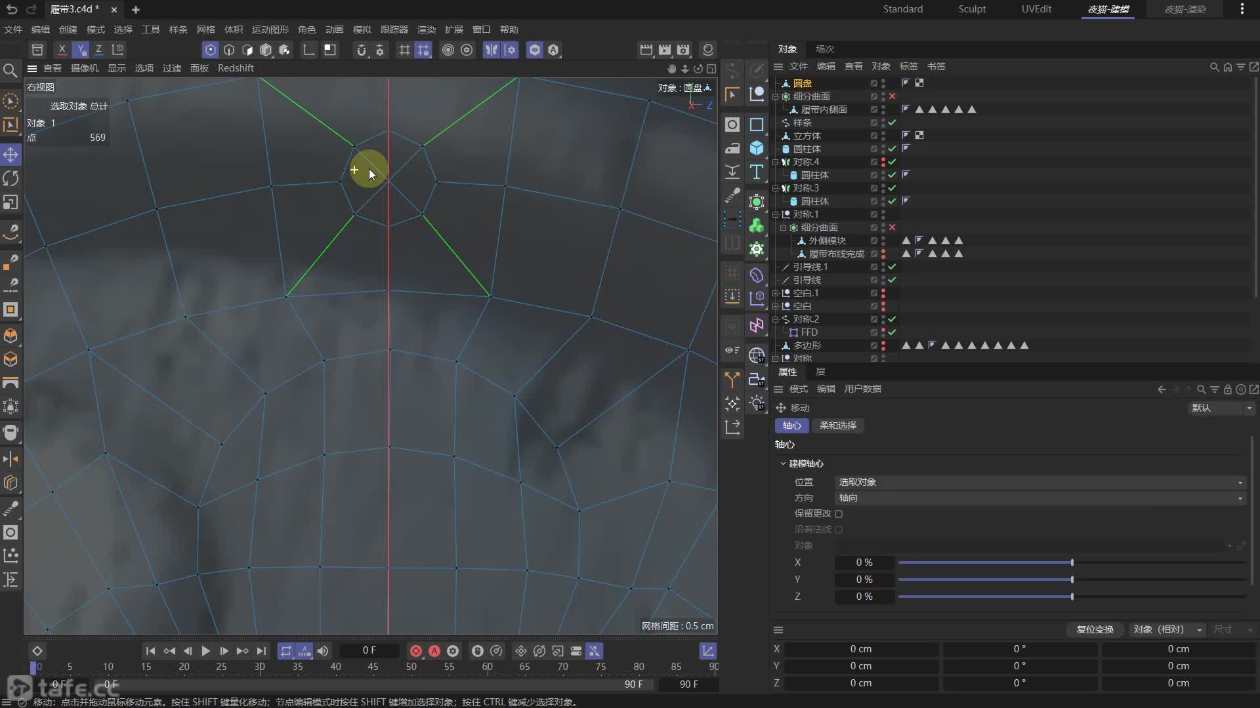Open 默认 mode dropdown in attributes

click(1221, 408)
